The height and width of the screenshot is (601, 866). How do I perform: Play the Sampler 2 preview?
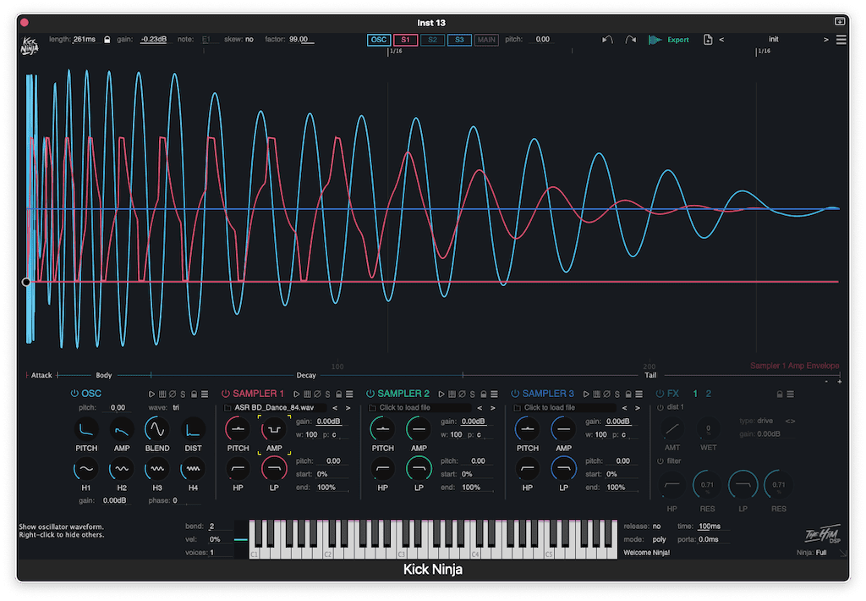point(441,394)
